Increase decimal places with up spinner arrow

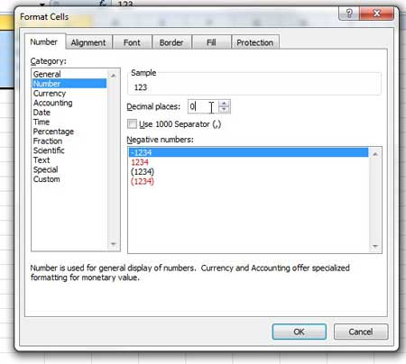[224, 104]
